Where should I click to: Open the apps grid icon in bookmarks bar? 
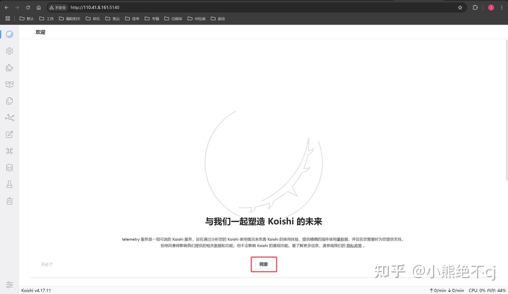(8, 18)
